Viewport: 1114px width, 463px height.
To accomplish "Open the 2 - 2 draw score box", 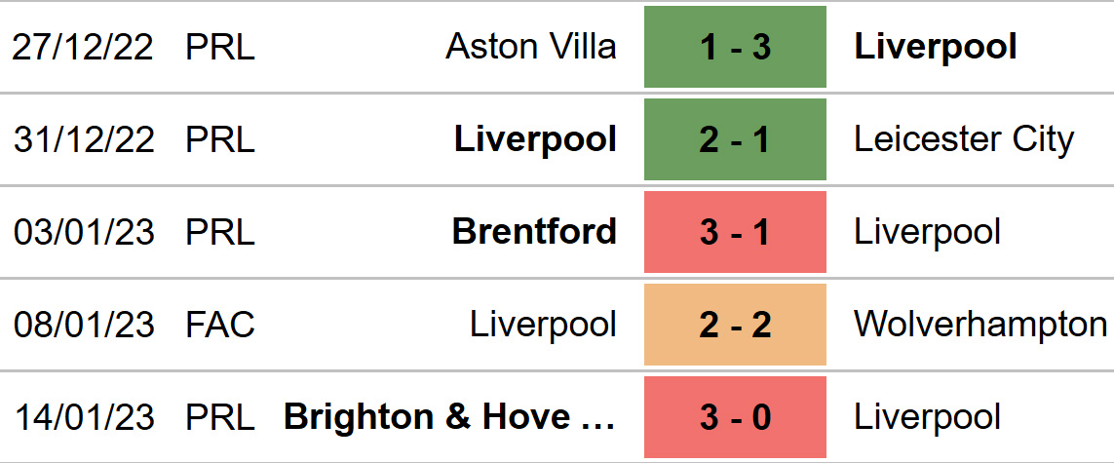I will pyautogui.click(x=735, y=325).
